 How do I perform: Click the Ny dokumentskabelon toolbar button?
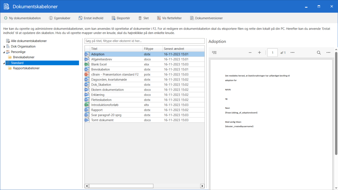pos(22,18)
